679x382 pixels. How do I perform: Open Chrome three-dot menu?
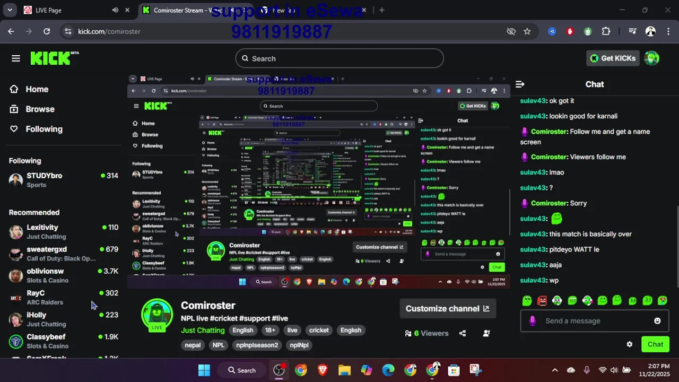click(668, 31)
